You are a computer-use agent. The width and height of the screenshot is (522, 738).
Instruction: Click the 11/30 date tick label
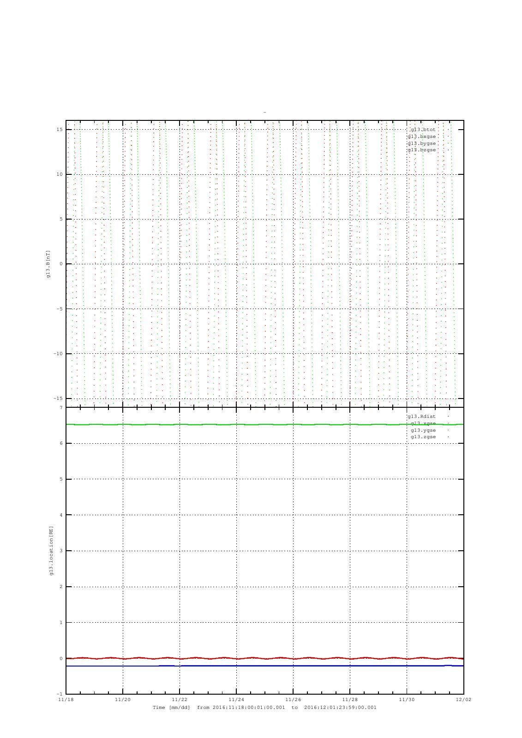click(x=407, y=699)
